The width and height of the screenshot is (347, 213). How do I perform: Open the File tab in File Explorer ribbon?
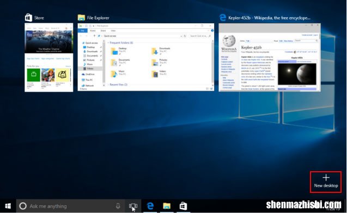[x=83, y=30]
